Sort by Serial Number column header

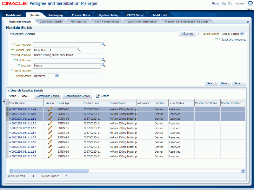pos(26,103)
